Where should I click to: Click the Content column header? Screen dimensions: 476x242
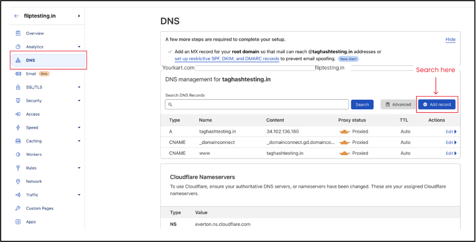[275, 120]
